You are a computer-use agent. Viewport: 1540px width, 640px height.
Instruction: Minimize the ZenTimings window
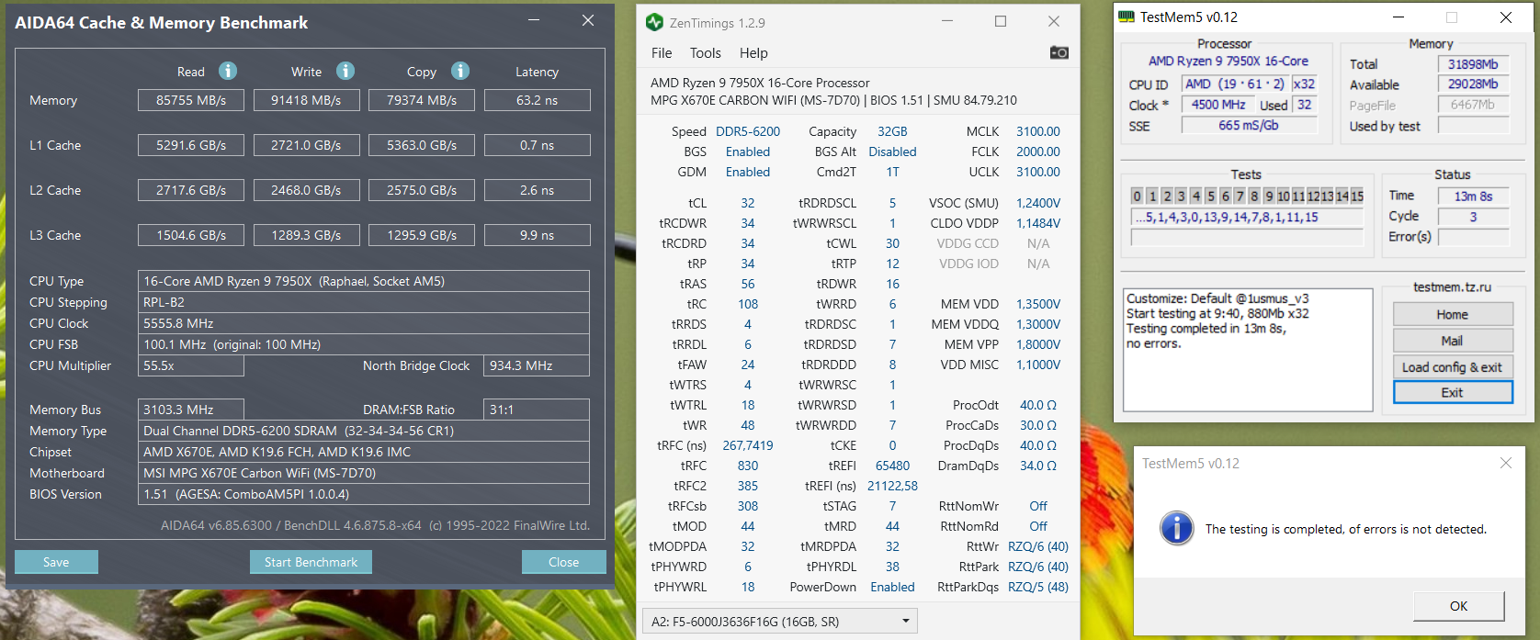(947, 21)
